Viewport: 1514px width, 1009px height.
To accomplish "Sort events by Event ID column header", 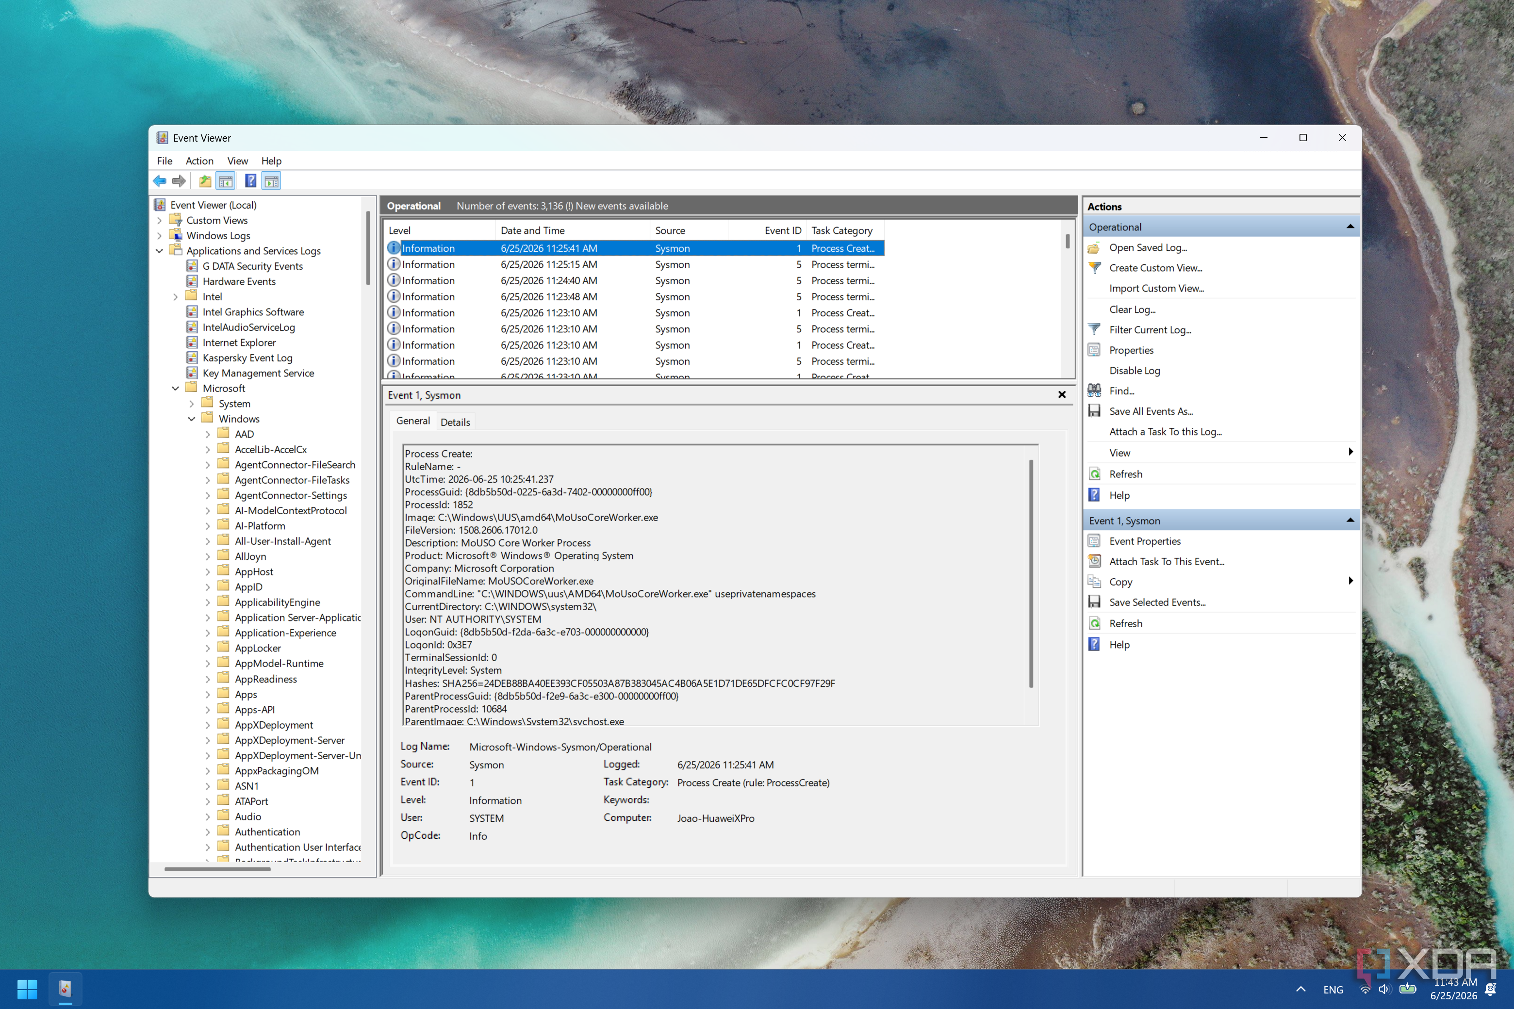I will coord(767,230).
